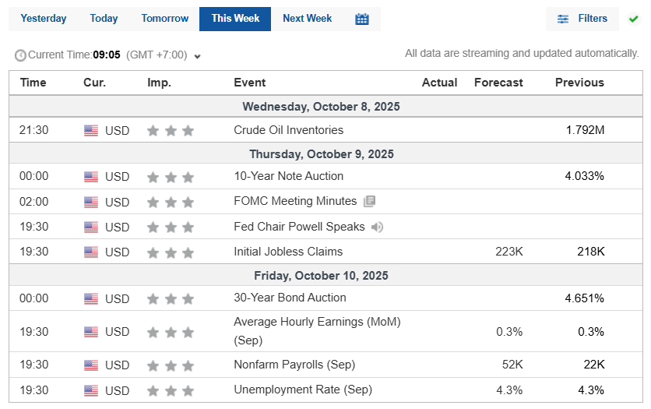Open the calendar date picker icon

tap(362, 19)
